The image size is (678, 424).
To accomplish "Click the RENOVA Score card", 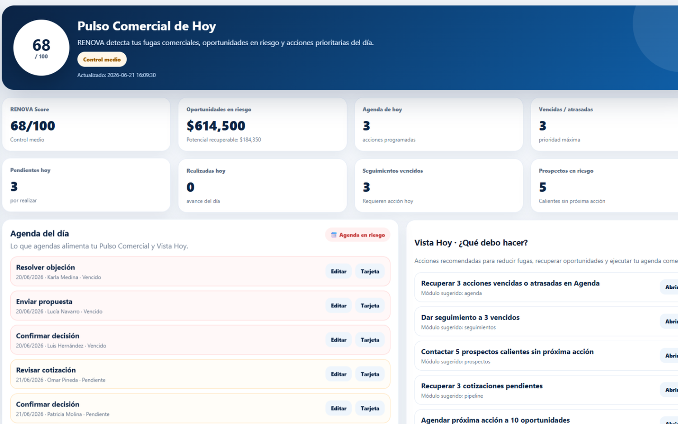I will [86, 124].
